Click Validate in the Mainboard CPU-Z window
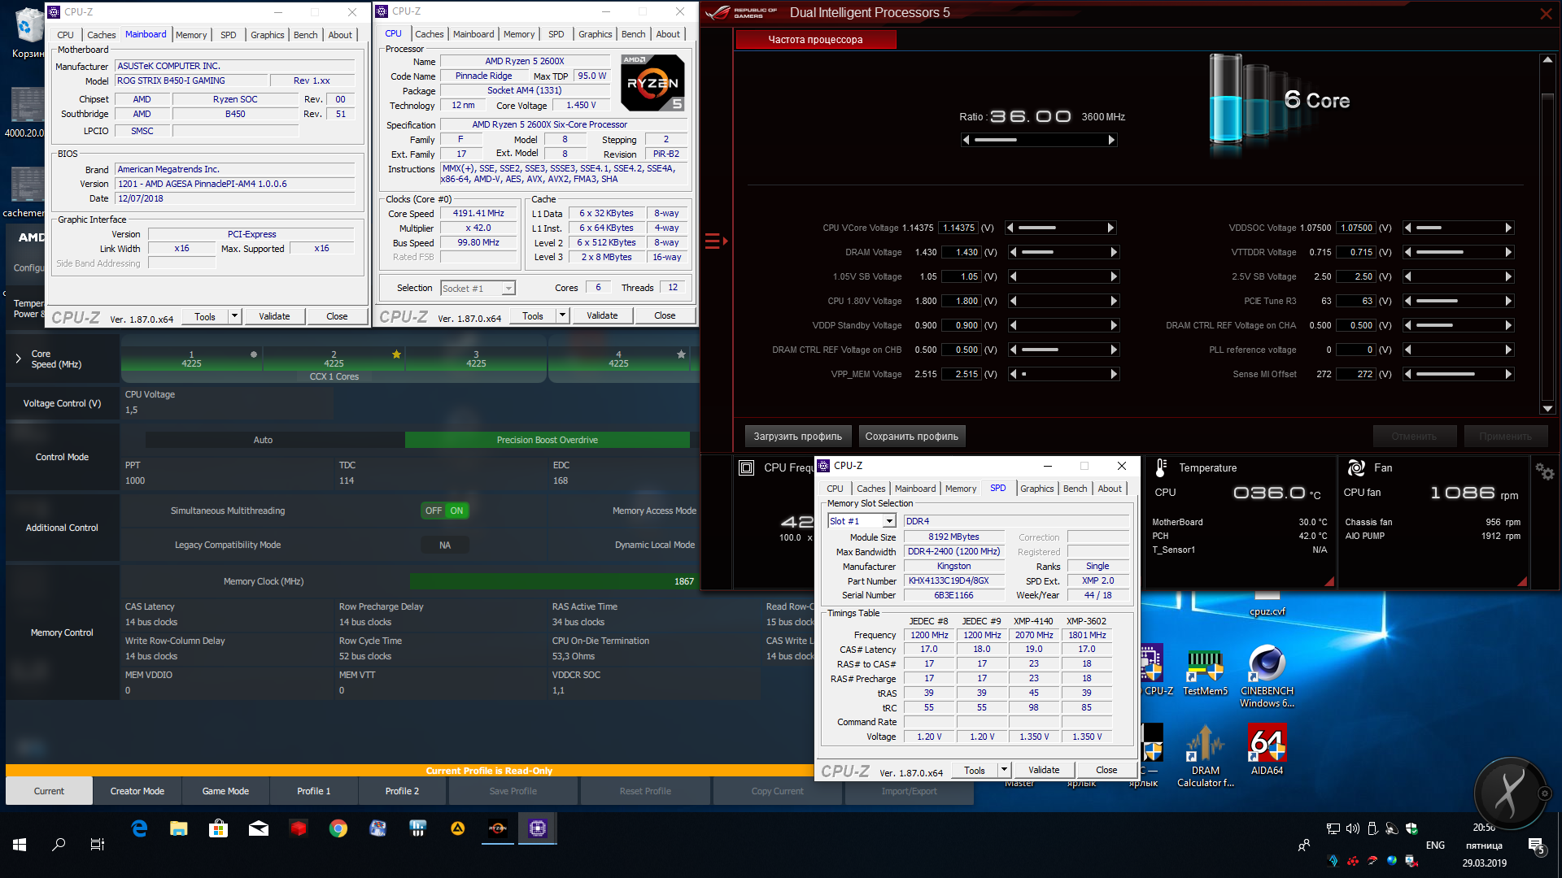 click(x=274, y=316)
